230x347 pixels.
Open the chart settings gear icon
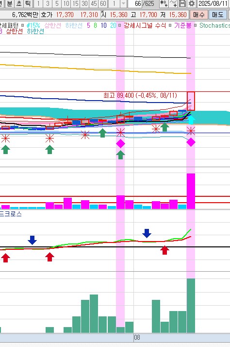192,3
